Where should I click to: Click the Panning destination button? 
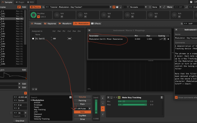pyautogui.click(x=82, y=101)
